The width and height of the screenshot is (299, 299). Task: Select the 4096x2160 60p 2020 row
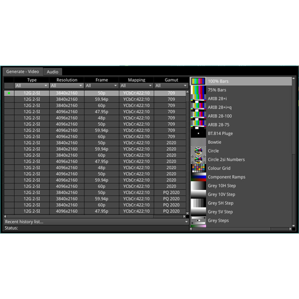[x=95, y=186]
